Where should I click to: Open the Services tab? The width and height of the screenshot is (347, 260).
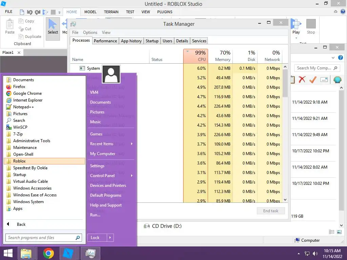[199, 41]
